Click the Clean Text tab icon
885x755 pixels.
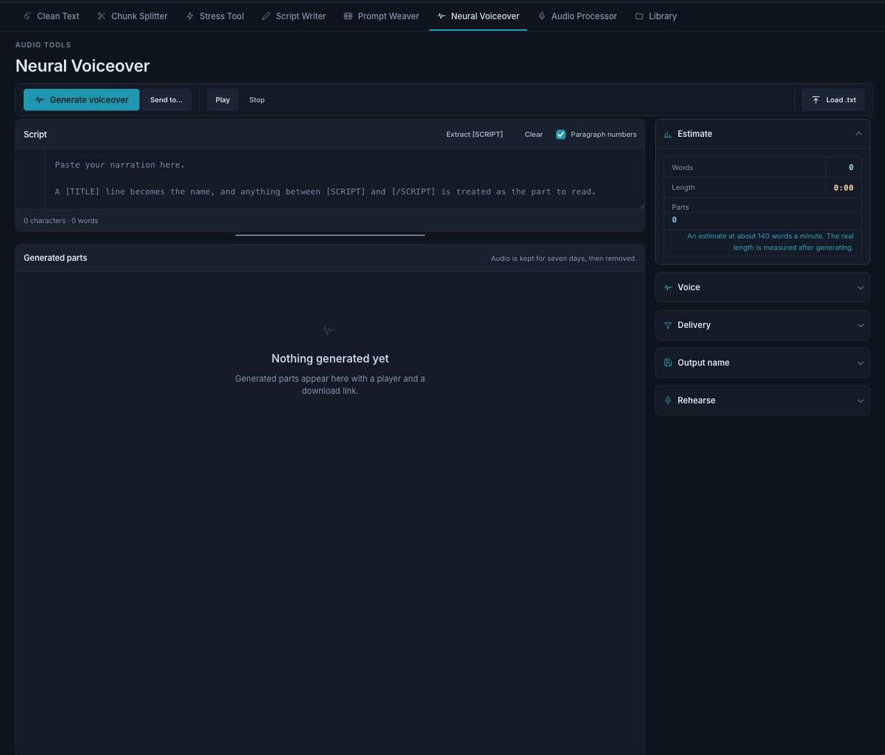click(28, 16)
